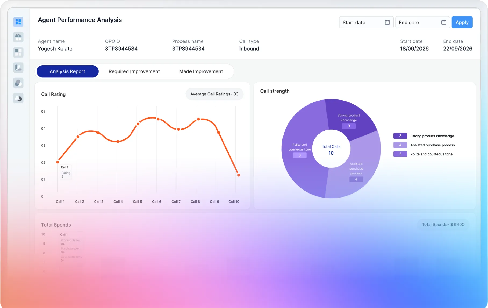This screenshot has height=308, width=488.
Task: Select the Call 3 data point on line
Action: (98, 132)
